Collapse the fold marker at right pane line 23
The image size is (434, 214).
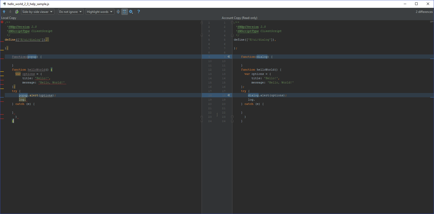click(x=232, y=117)
